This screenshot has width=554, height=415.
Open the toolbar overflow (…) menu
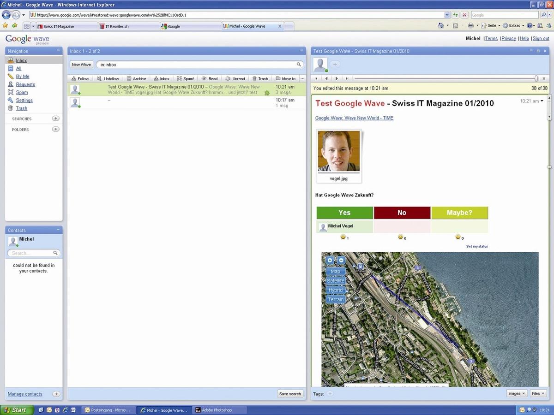pos(302,79)
